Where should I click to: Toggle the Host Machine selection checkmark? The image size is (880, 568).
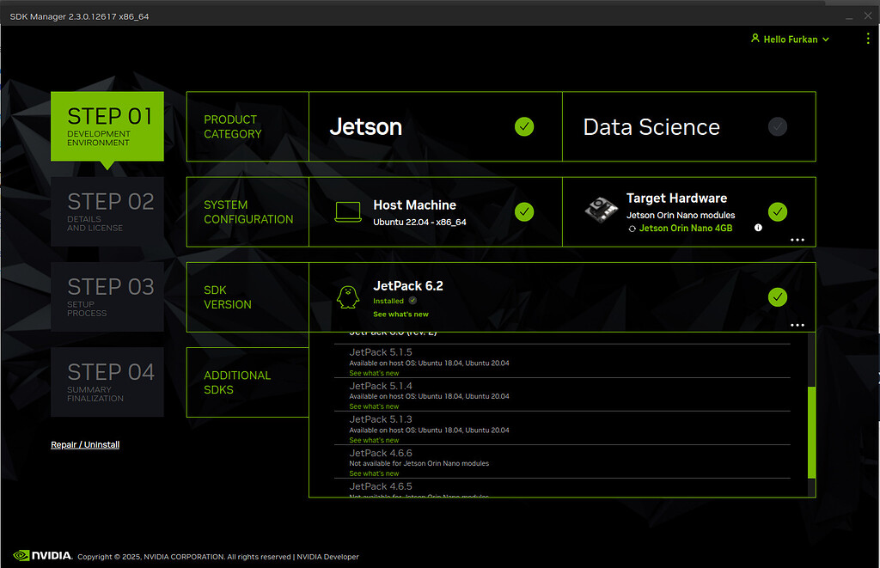524,211
